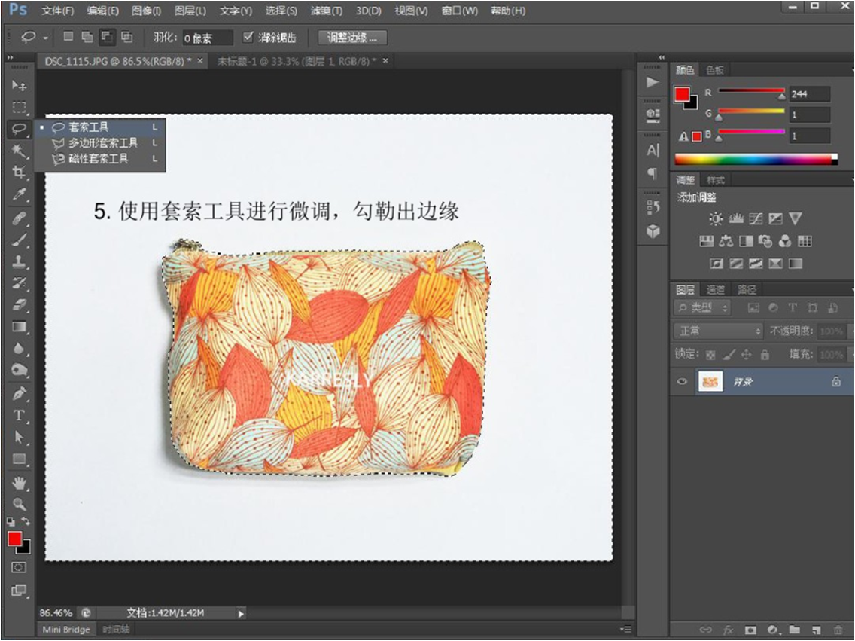Select the Move tool
The height and width of the screenshot is (641, 855).
pos(19,86)
